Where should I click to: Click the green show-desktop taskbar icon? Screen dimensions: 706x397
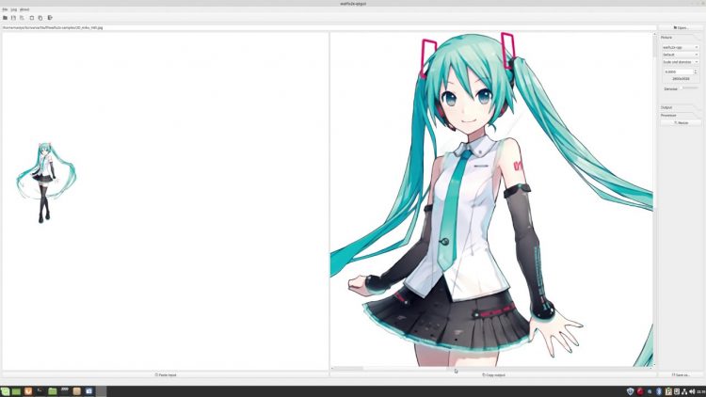point(16,391)
